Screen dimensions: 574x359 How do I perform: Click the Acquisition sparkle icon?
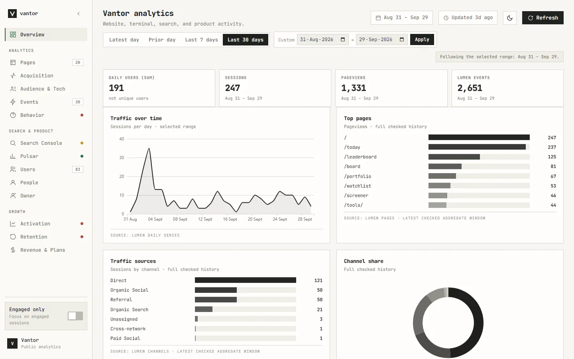pyautogui.click(x=13, y=76)
